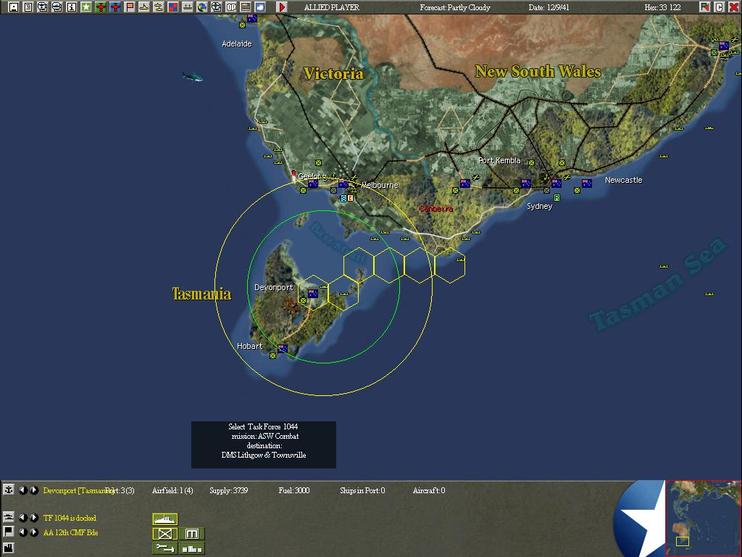
Task: Click the combat report panel toolbar icon
Action: coord(246,7)
